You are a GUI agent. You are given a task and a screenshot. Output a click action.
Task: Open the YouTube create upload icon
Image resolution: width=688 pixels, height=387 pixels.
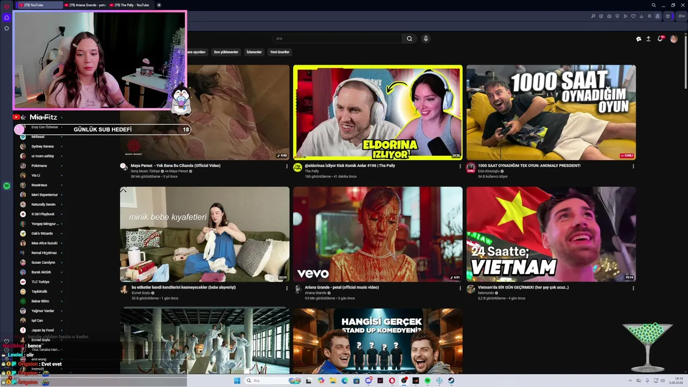(648, 39)
